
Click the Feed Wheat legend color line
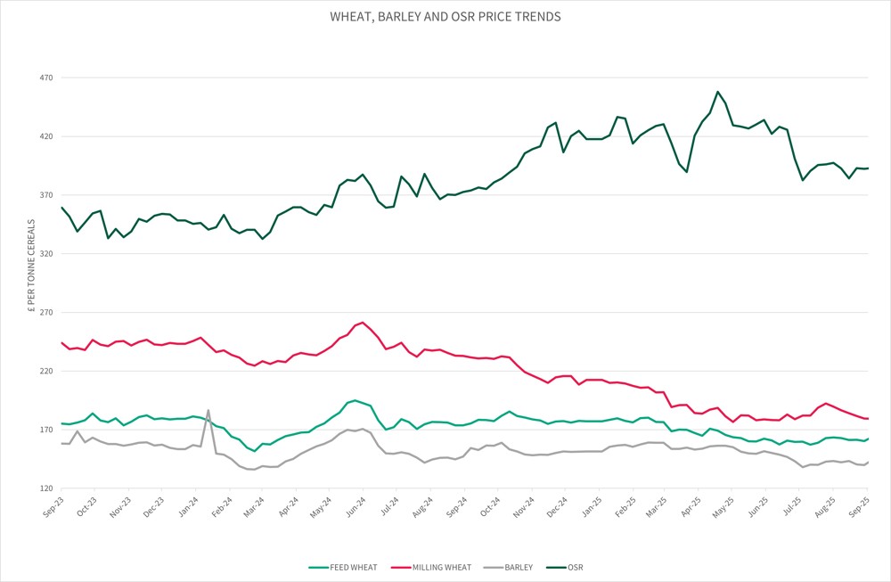point(318,567)
